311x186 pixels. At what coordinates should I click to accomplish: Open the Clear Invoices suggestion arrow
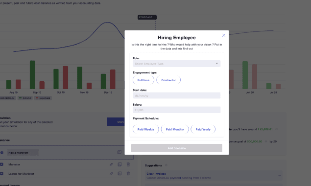pos(279,176)
